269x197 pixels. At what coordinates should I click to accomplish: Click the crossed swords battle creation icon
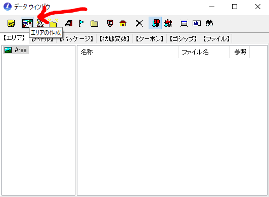click(x=40, y=23)
